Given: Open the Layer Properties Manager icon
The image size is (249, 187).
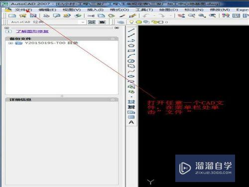Looking at the screenshot, I should (x=121, y=22).
